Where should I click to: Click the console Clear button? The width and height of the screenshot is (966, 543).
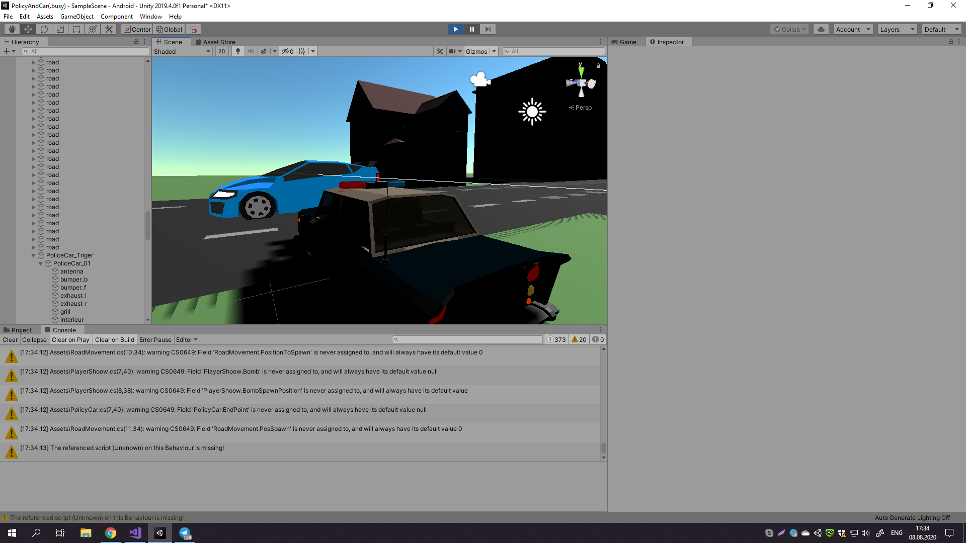coord(10,340)
